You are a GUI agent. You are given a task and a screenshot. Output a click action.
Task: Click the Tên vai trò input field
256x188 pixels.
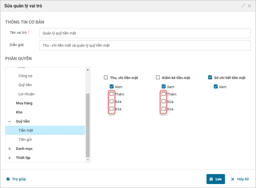(145, 33)
